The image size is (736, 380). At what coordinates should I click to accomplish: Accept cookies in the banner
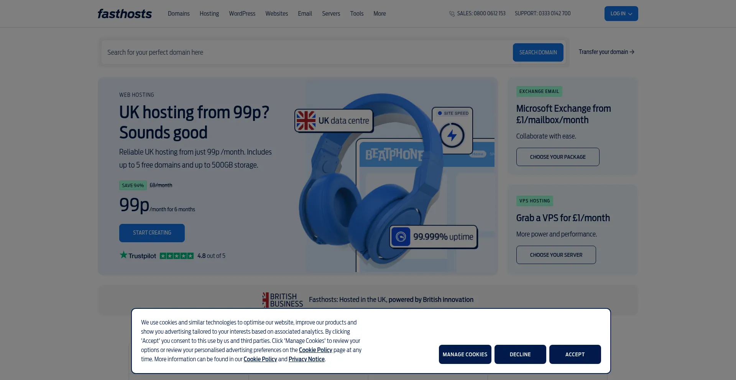pos(575,354)
